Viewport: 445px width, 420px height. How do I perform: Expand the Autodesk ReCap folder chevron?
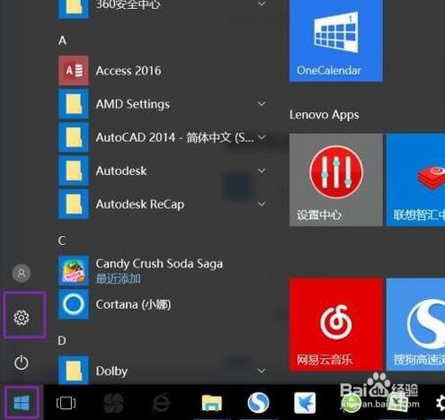[x=262, y=205]
